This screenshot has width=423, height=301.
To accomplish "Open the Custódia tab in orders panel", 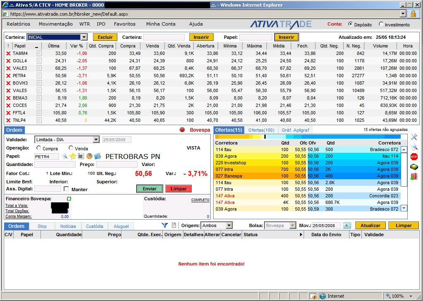I will (x=95, y=226).
